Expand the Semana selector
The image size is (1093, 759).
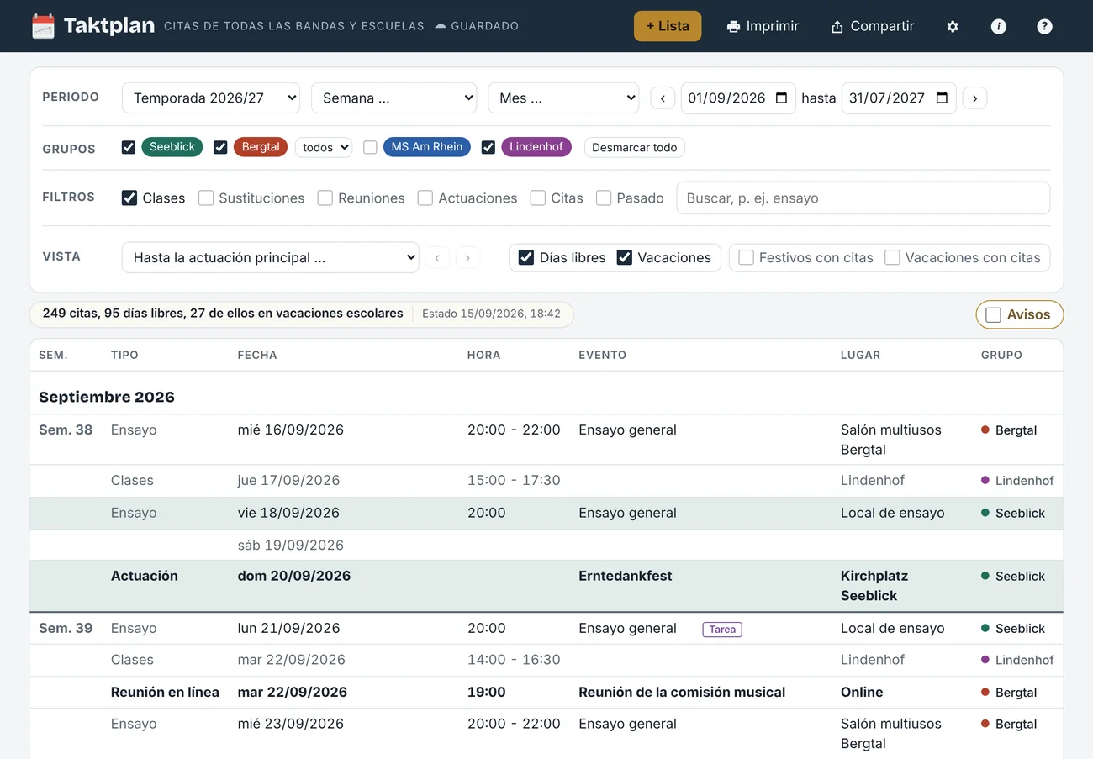(x=394, y=98)
